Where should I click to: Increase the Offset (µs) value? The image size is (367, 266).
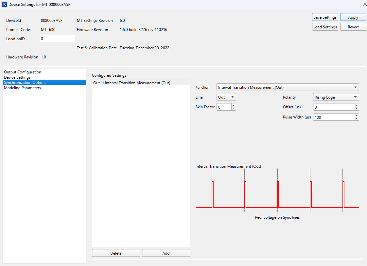356,105
